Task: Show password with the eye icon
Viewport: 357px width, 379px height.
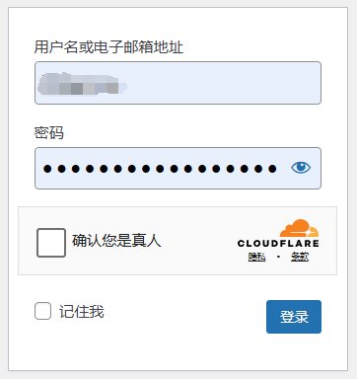Action: [x=301, y=168]
